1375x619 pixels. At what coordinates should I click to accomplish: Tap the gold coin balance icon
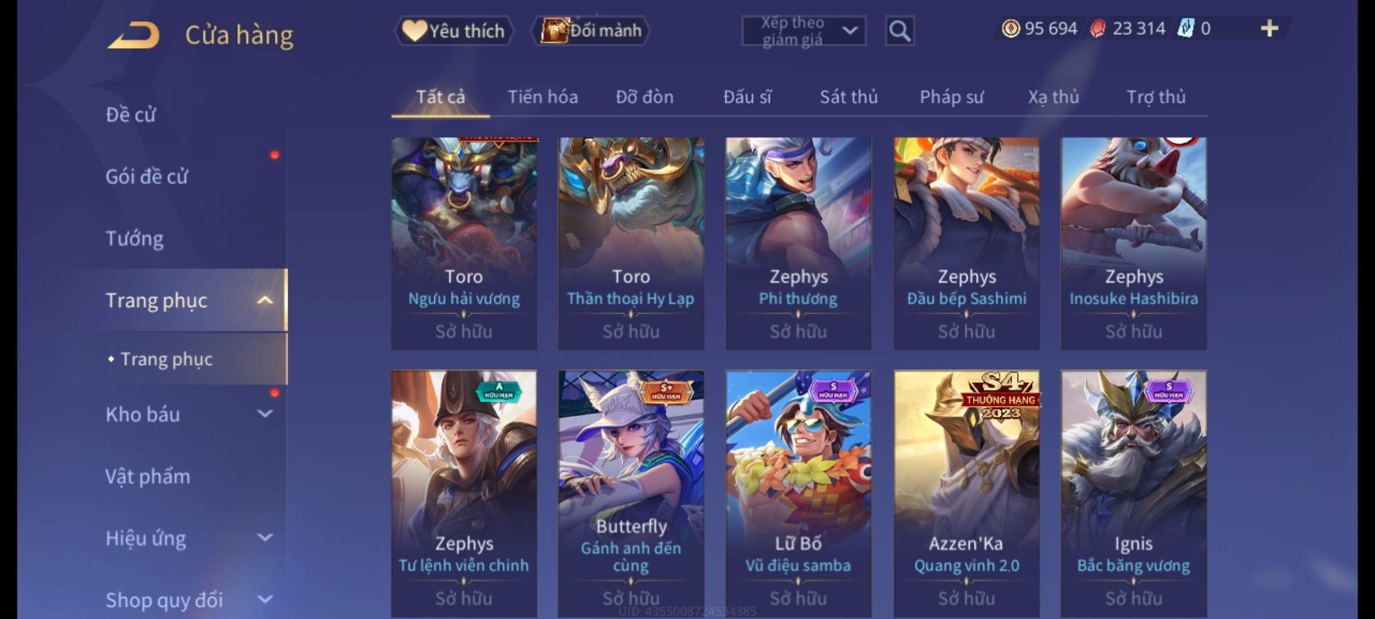pos(1011,29)
